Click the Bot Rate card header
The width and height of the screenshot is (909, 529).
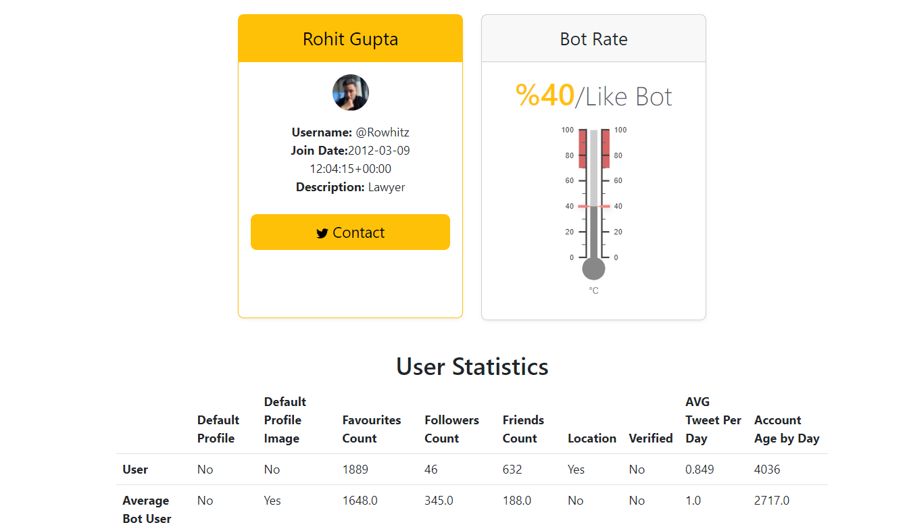[x=593, y=39]
